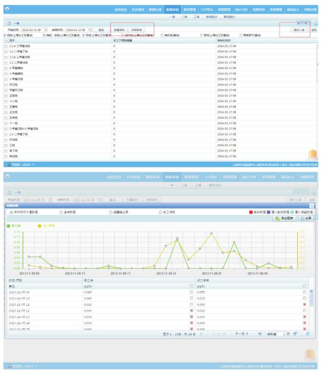Image resolution: width=321 pixels, height=375 pixels.
Task: Select the second radio option in the dialog
Action: [x=61, y=212]
